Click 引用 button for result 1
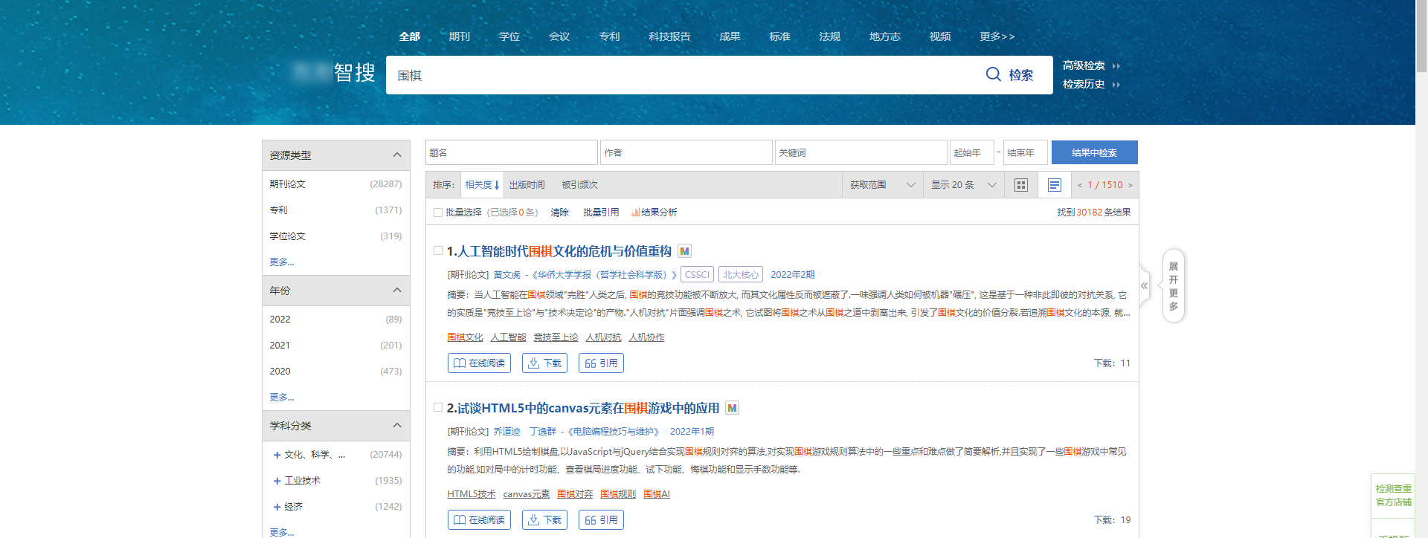Screen dimensions: 1428x538 [601, 363]
